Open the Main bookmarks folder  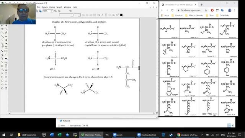(194, 15)
